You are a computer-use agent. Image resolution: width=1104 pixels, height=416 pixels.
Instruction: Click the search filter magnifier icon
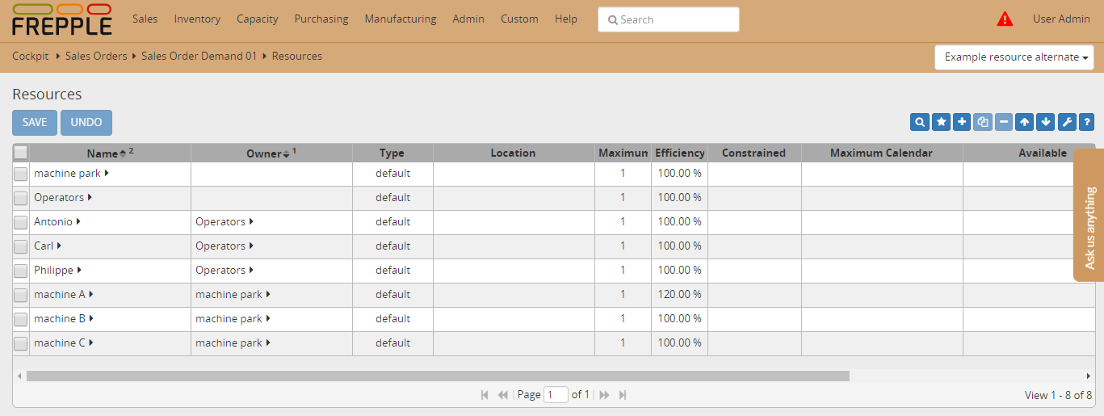[x=919, y=122]
